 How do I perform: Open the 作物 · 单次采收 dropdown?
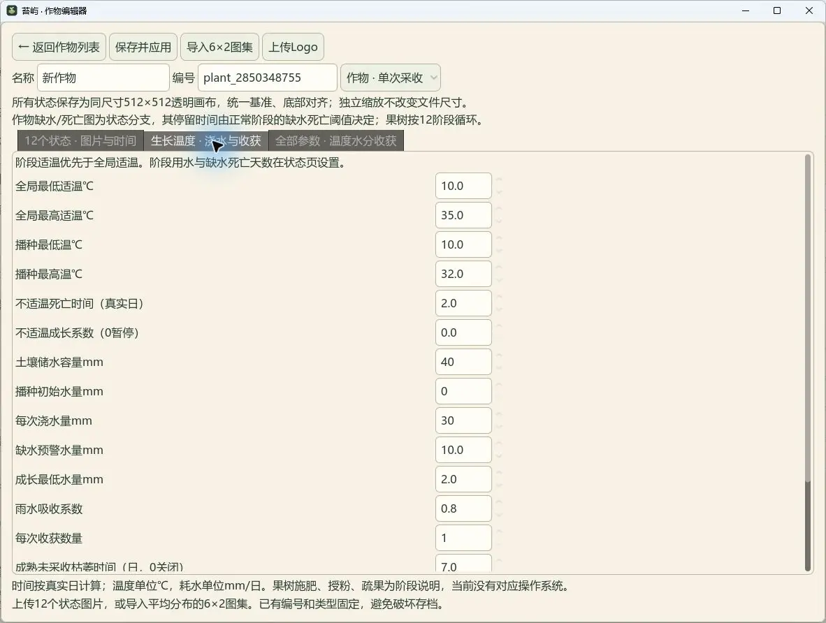pos(391,78)
